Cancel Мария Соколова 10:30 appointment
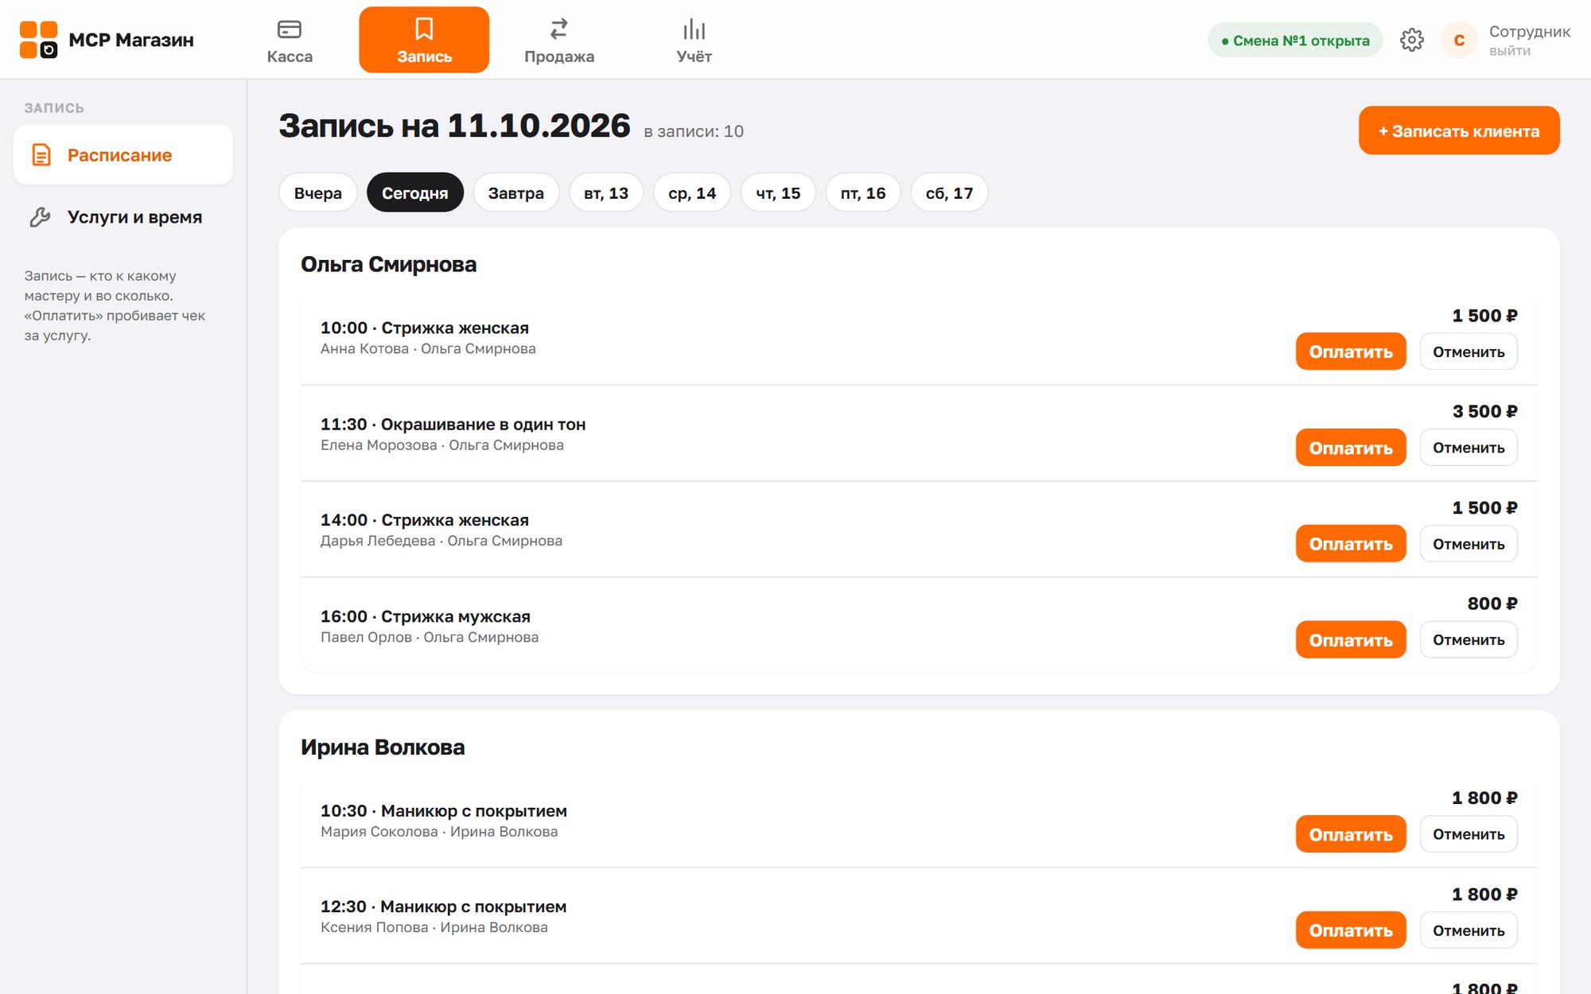The height and width of the screenshot is (994, 1591). [1468, 834]
